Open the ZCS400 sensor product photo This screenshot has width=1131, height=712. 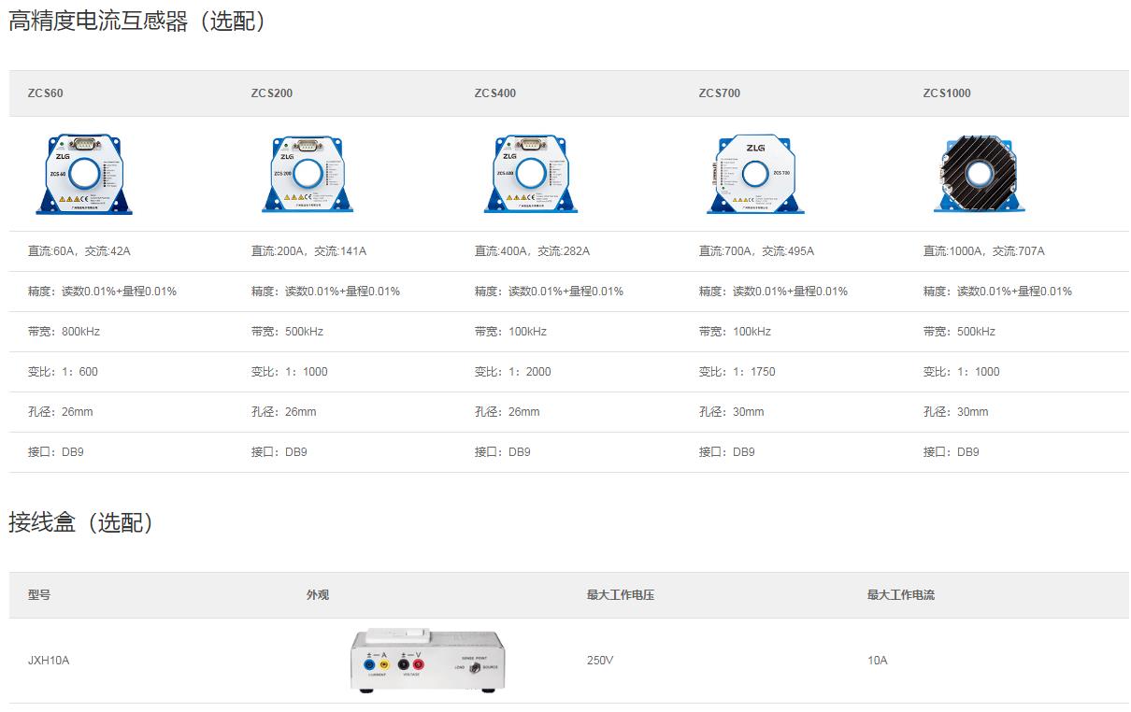coord(532,174)
